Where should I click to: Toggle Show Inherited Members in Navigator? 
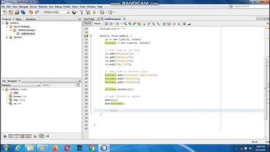click(5, 136)
